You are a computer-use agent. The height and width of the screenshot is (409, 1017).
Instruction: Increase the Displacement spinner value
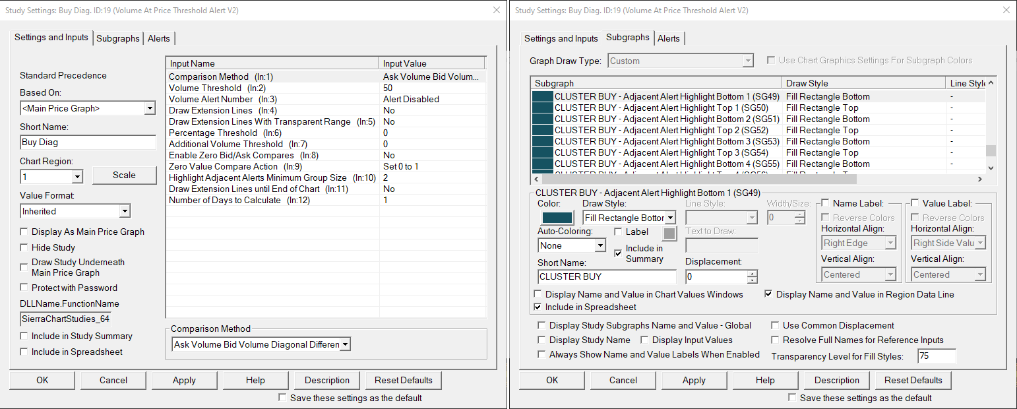coord(753,273)
